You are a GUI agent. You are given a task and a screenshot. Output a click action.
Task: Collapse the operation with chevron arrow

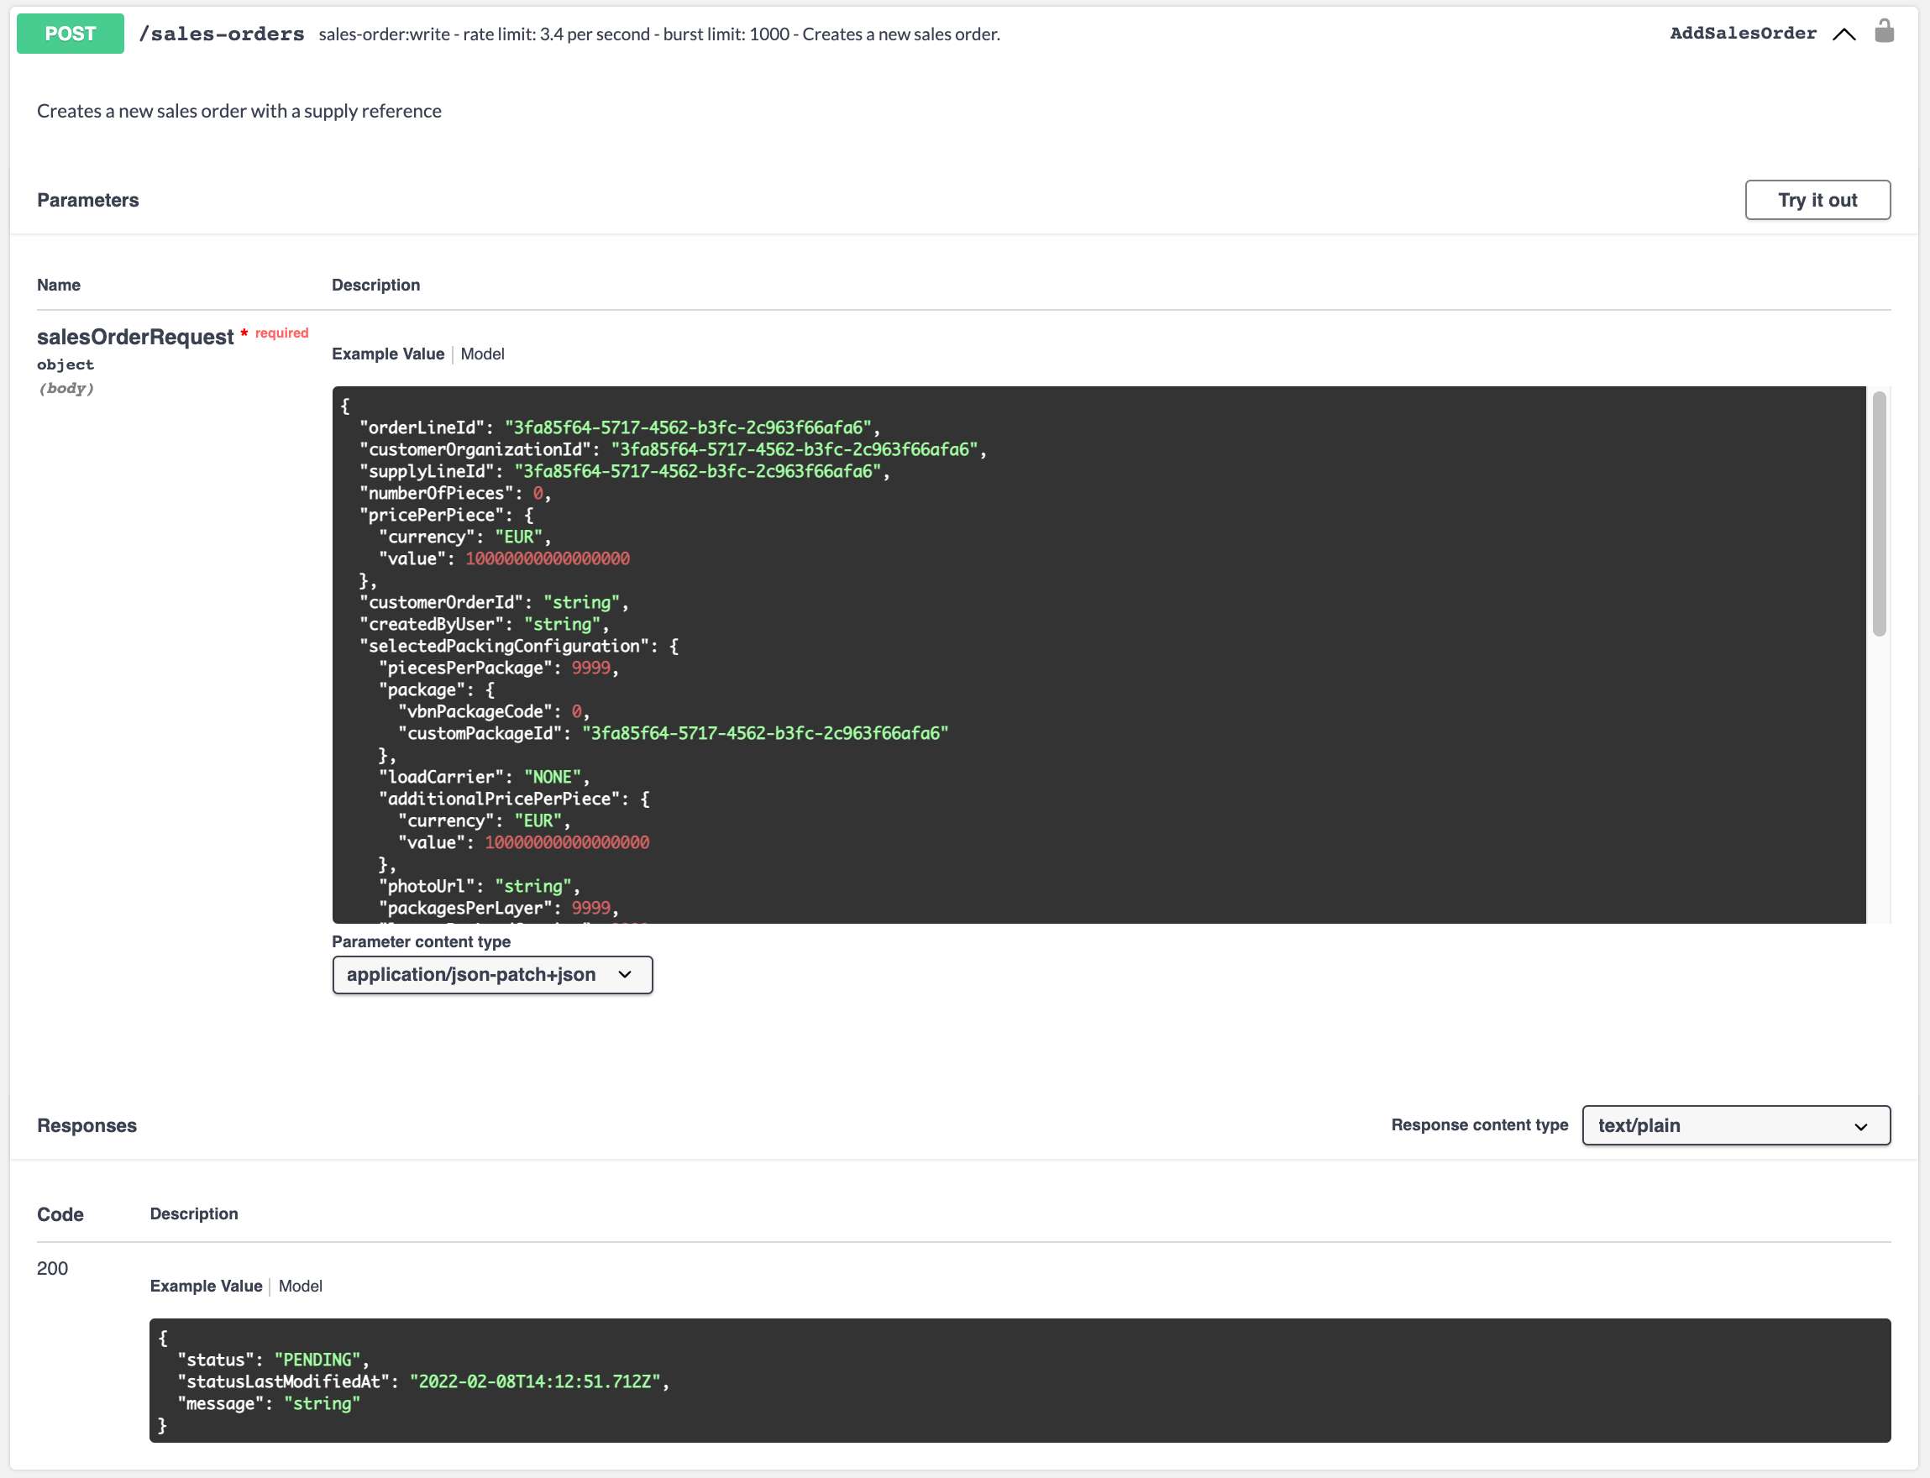(1843, 34)
